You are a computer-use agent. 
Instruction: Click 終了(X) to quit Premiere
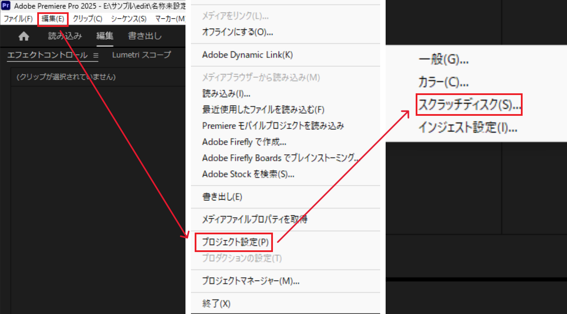[x=216, y=303]
